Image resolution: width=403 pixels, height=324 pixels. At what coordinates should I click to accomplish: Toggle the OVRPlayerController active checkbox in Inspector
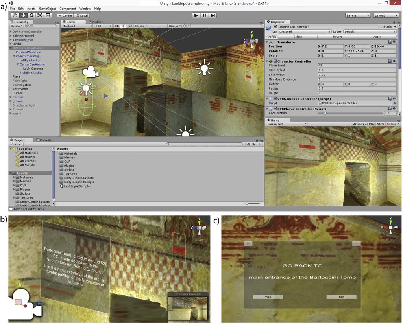click(275, 27)
